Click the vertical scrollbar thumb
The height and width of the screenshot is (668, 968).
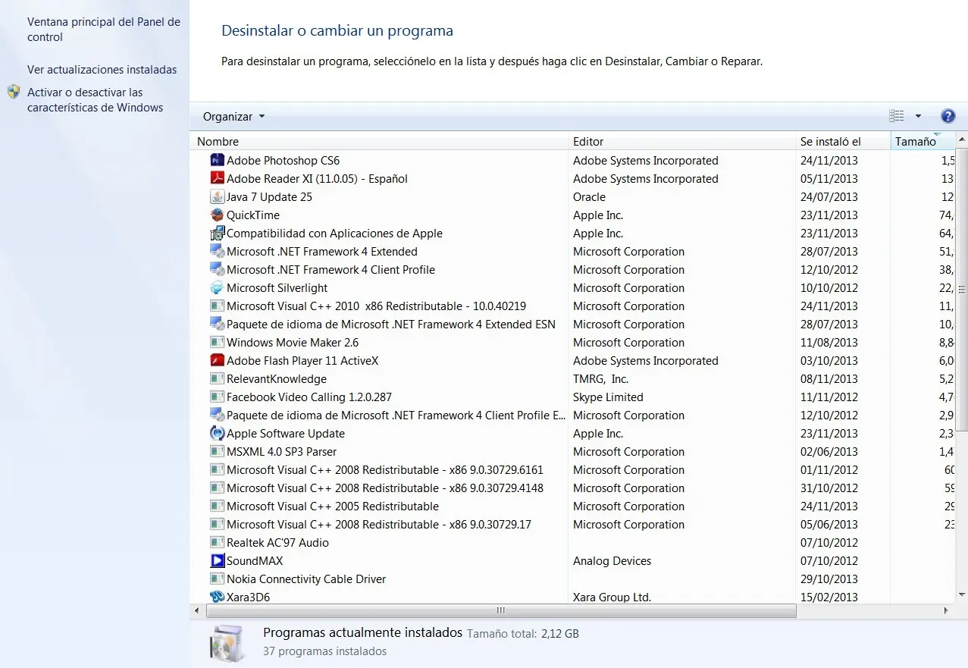962,290
